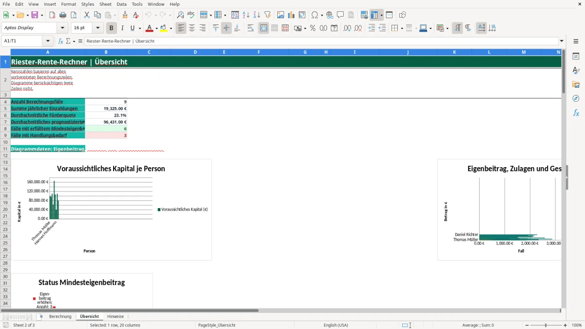
Task: Click the Print icon
Action: click(63, 15)
